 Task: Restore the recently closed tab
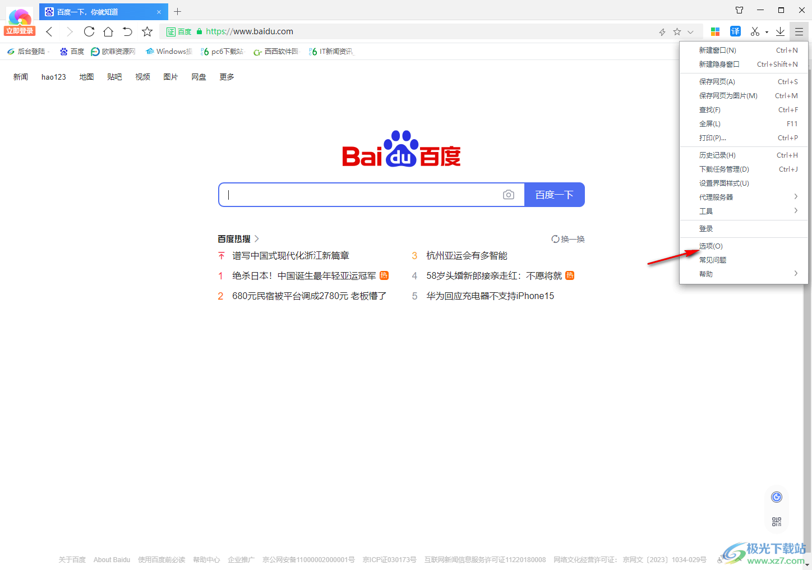(x=127, y=31)
